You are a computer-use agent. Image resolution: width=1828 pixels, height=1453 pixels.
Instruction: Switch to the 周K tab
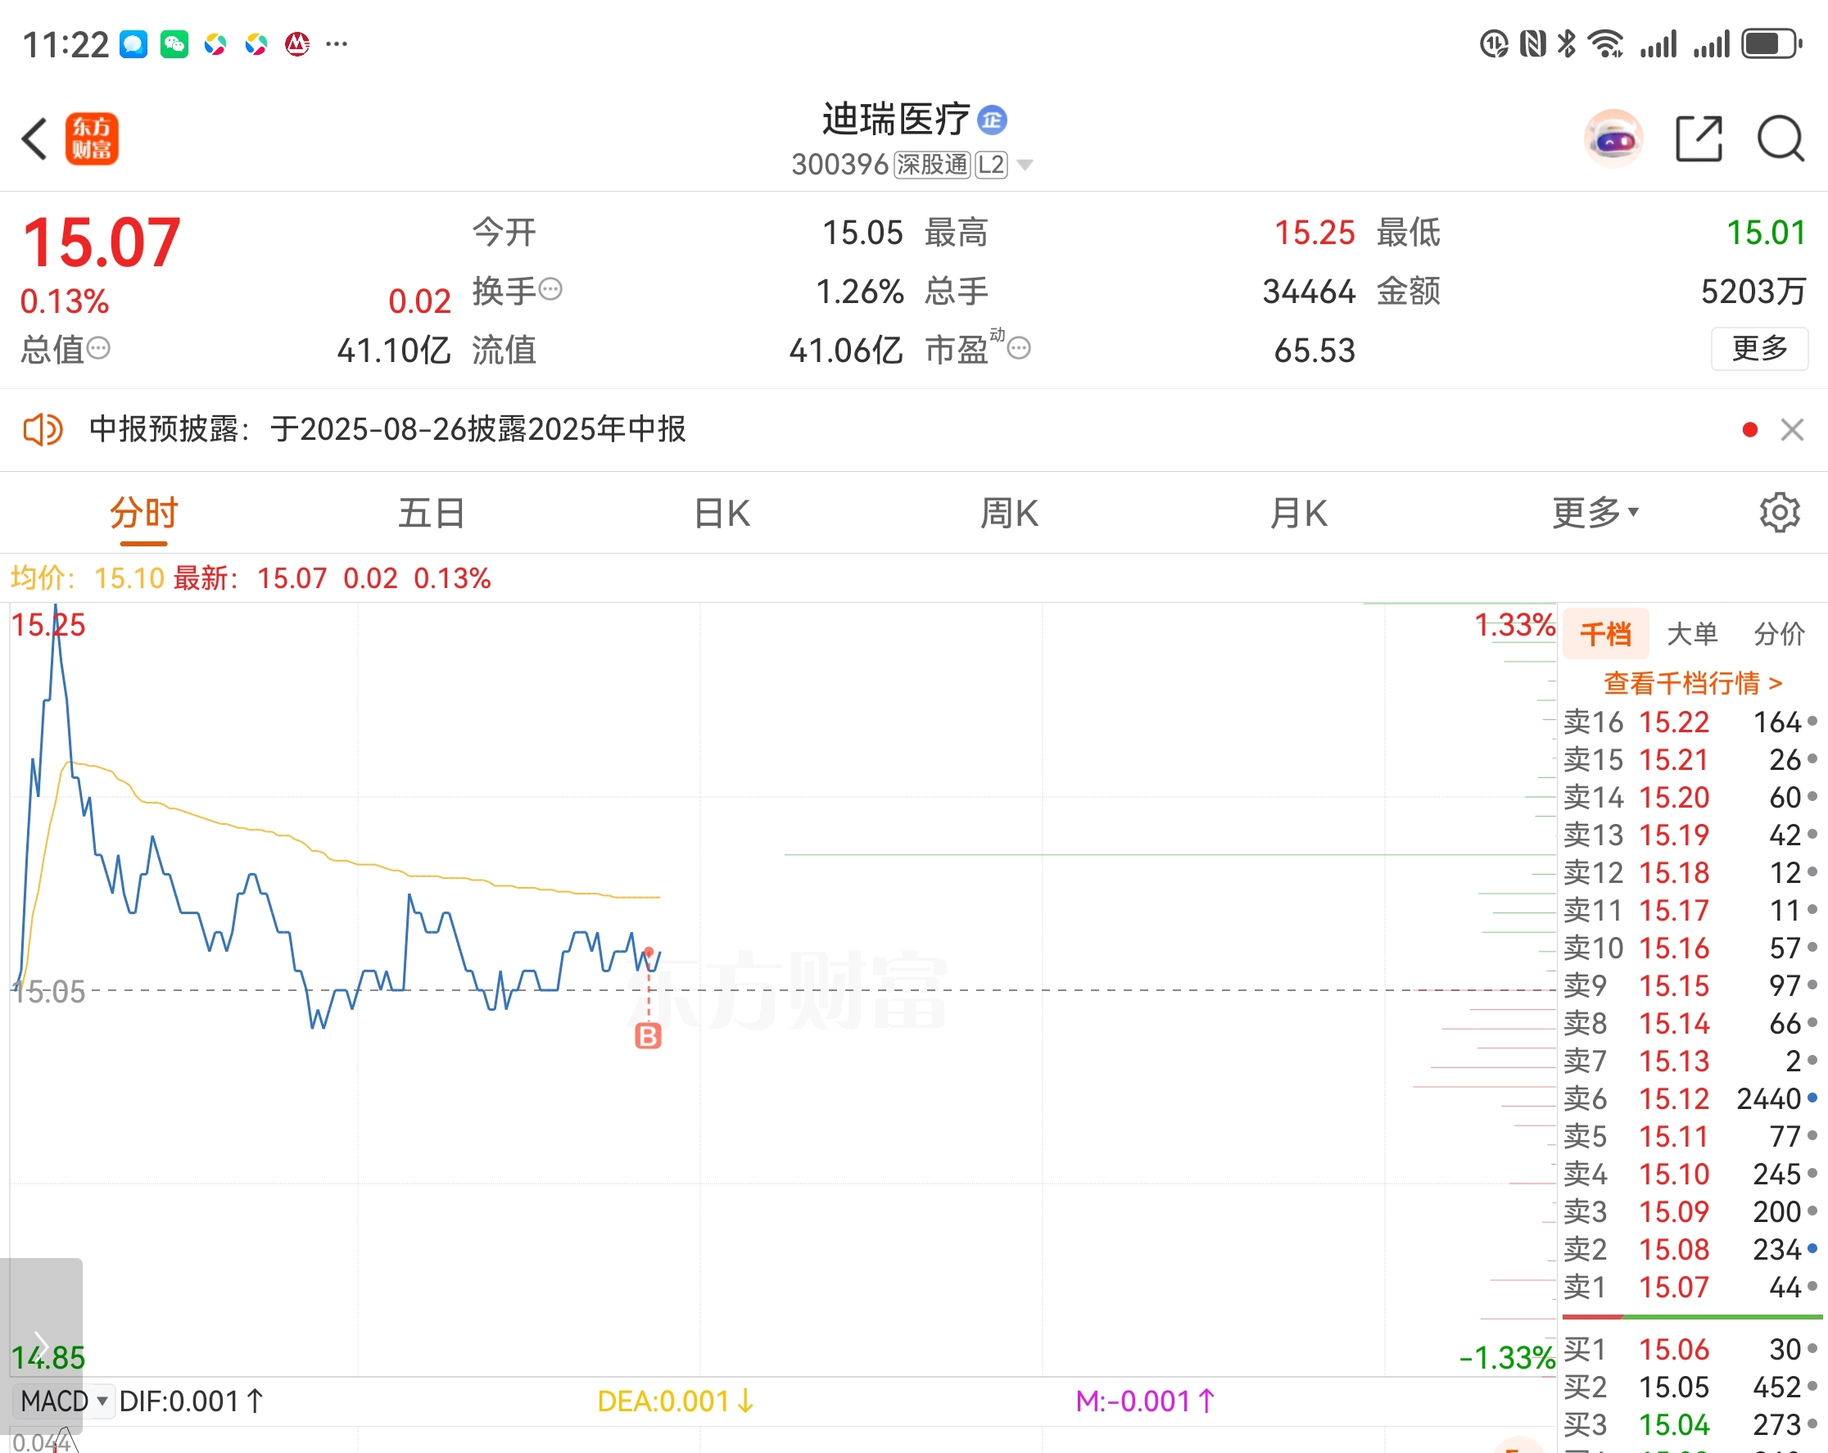tap(1009, 513)
